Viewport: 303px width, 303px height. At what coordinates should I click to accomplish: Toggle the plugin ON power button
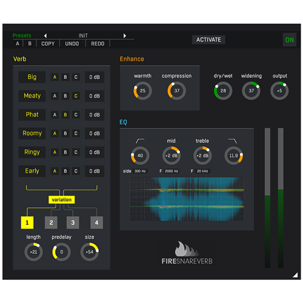pos(290,40)
